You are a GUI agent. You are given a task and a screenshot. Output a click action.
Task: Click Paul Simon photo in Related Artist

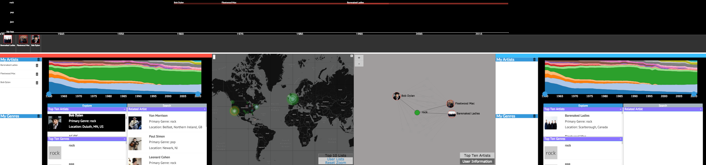click(x=135, y=144)
